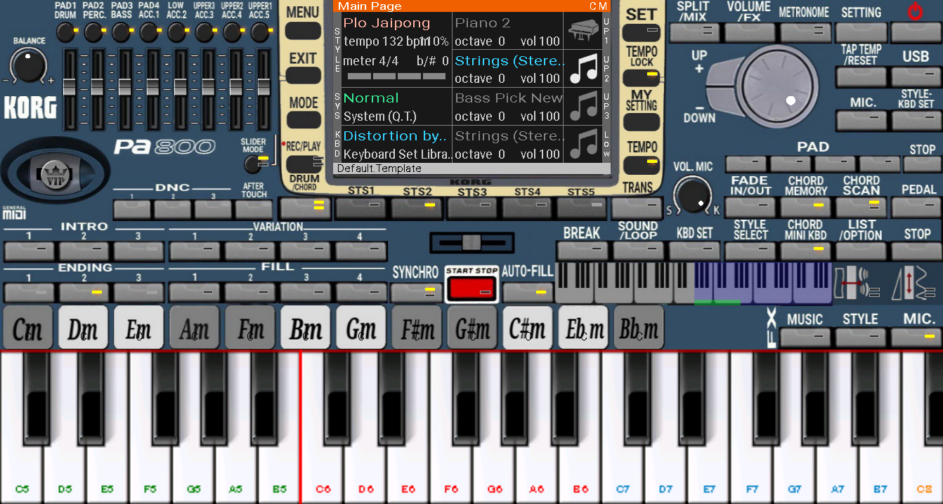Tap the vertical slider under PAD1 DRUM
943x504 pixels.
coord(69,88)
